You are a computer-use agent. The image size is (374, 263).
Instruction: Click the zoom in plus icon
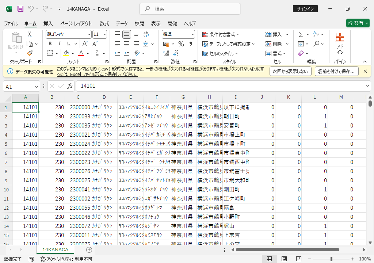click(x=352, y=259)
